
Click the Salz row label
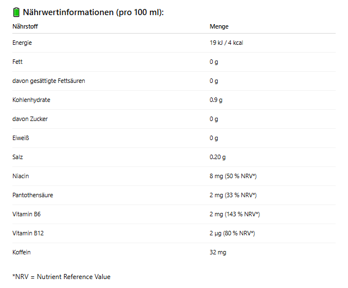point(18,157)
